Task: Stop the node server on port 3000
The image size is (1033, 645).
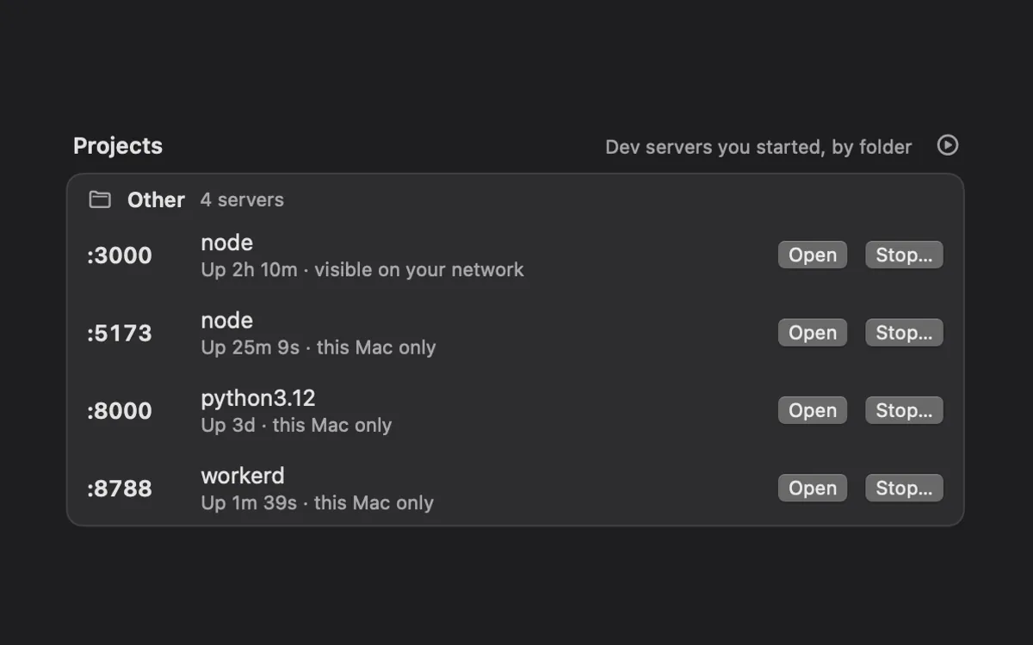Action: point(904,255)
